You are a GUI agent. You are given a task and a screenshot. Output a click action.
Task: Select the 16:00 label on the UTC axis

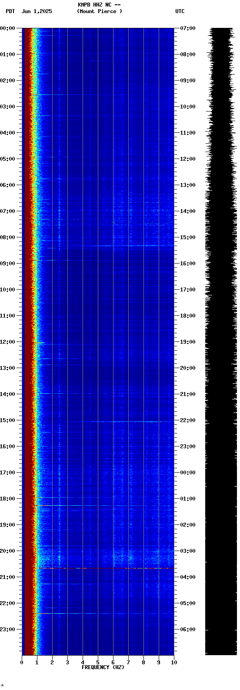(x=188, y=264)
